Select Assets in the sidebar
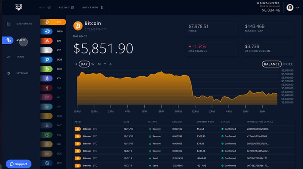This screenshot has width=303, height=169. 21,40
